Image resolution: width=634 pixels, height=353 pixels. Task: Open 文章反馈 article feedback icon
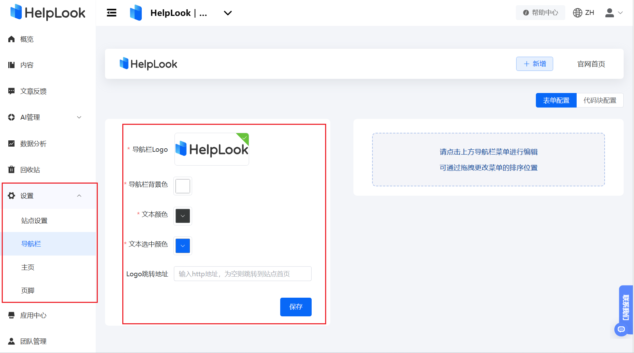[x=11, y=91]
